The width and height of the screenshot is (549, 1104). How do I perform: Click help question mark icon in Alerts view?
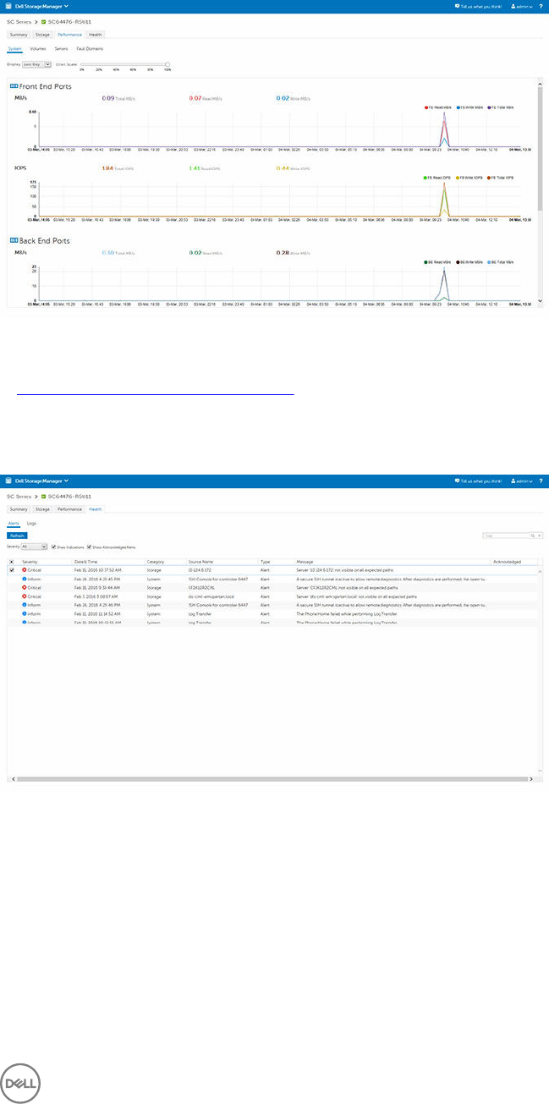tap(541, 480)
